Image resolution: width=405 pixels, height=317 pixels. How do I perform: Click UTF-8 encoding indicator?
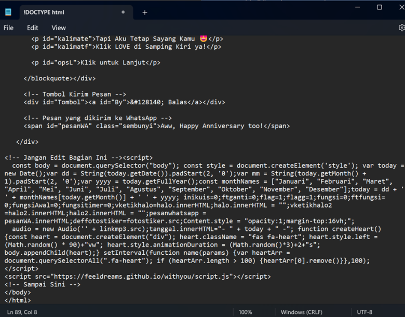click(x=365, y=312)
